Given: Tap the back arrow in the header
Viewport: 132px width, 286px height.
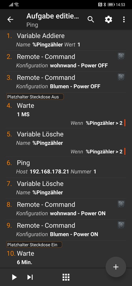Looking at the screenshot, I should pyautogui.click(x=10, y=20).
